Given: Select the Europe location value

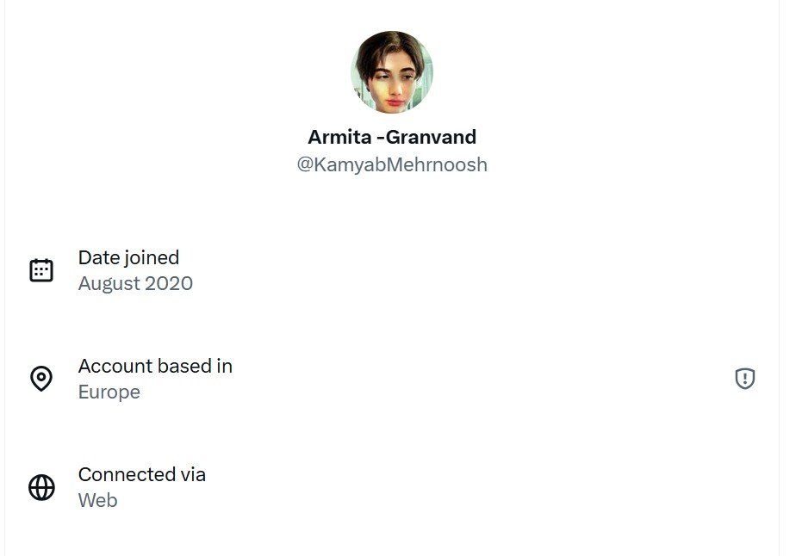Looking at the screenshot, I should tap(109, 392).
